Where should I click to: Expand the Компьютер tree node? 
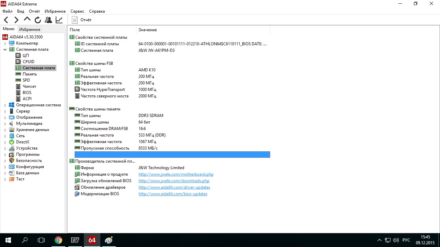tap(5, 44)
